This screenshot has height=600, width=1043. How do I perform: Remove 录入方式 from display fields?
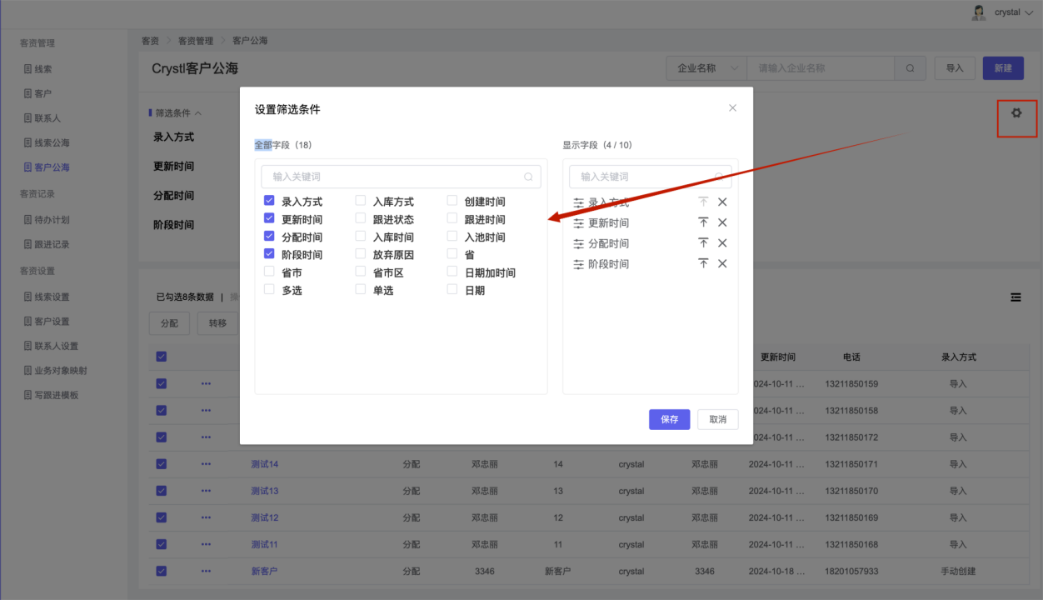[x=722, y=202]
